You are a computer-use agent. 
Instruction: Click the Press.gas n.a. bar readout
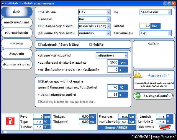coord(127,116)
